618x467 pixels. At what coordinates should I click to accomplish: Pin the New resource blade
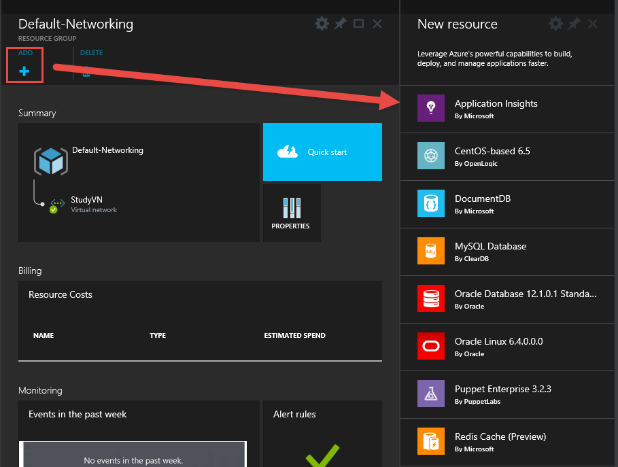pos(574,24)
